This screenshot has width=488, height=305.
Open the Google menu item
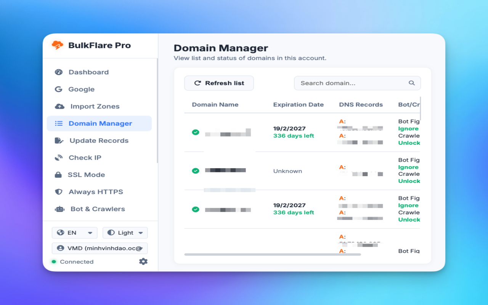coord(99,89)
